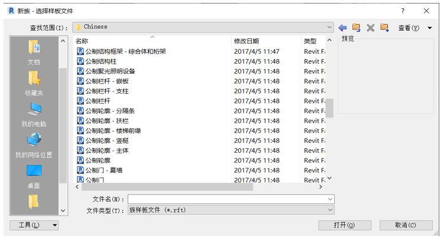The height and width of the screenshot is (242, 447).
Task: Click the 打开 (Open) button
Action: (x=345, y=225)
